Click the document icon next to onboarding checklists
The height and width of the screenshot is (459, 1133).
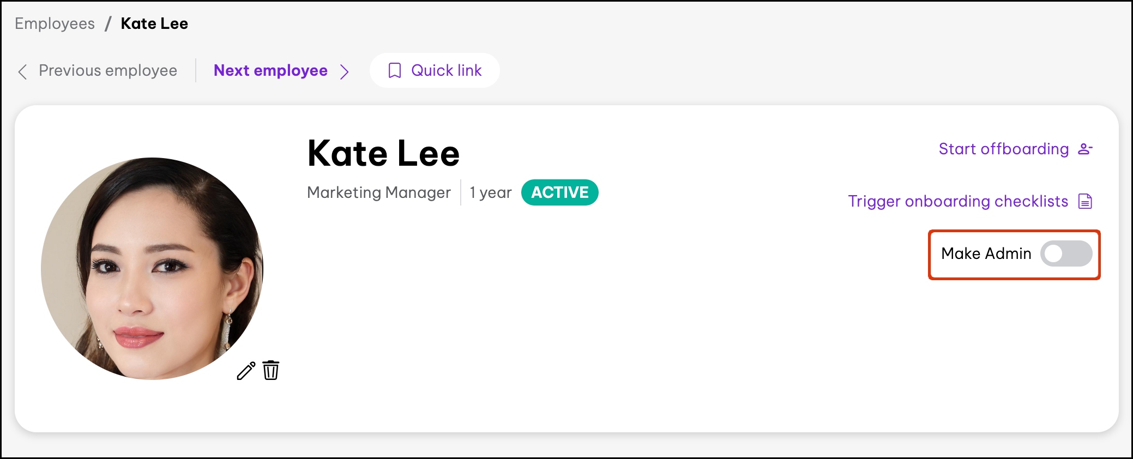tap(1085, 201)
